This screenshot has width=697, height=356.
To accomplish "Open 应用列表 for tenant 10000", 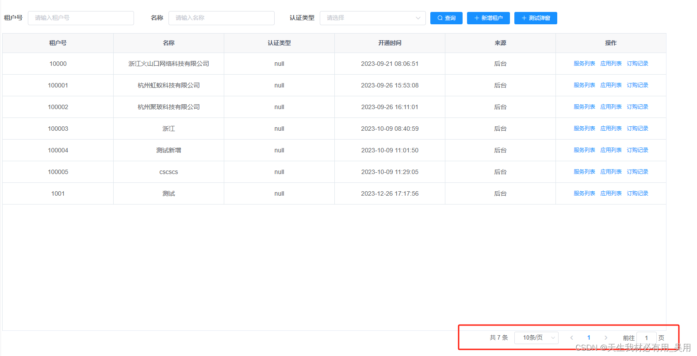I will 611,64.
